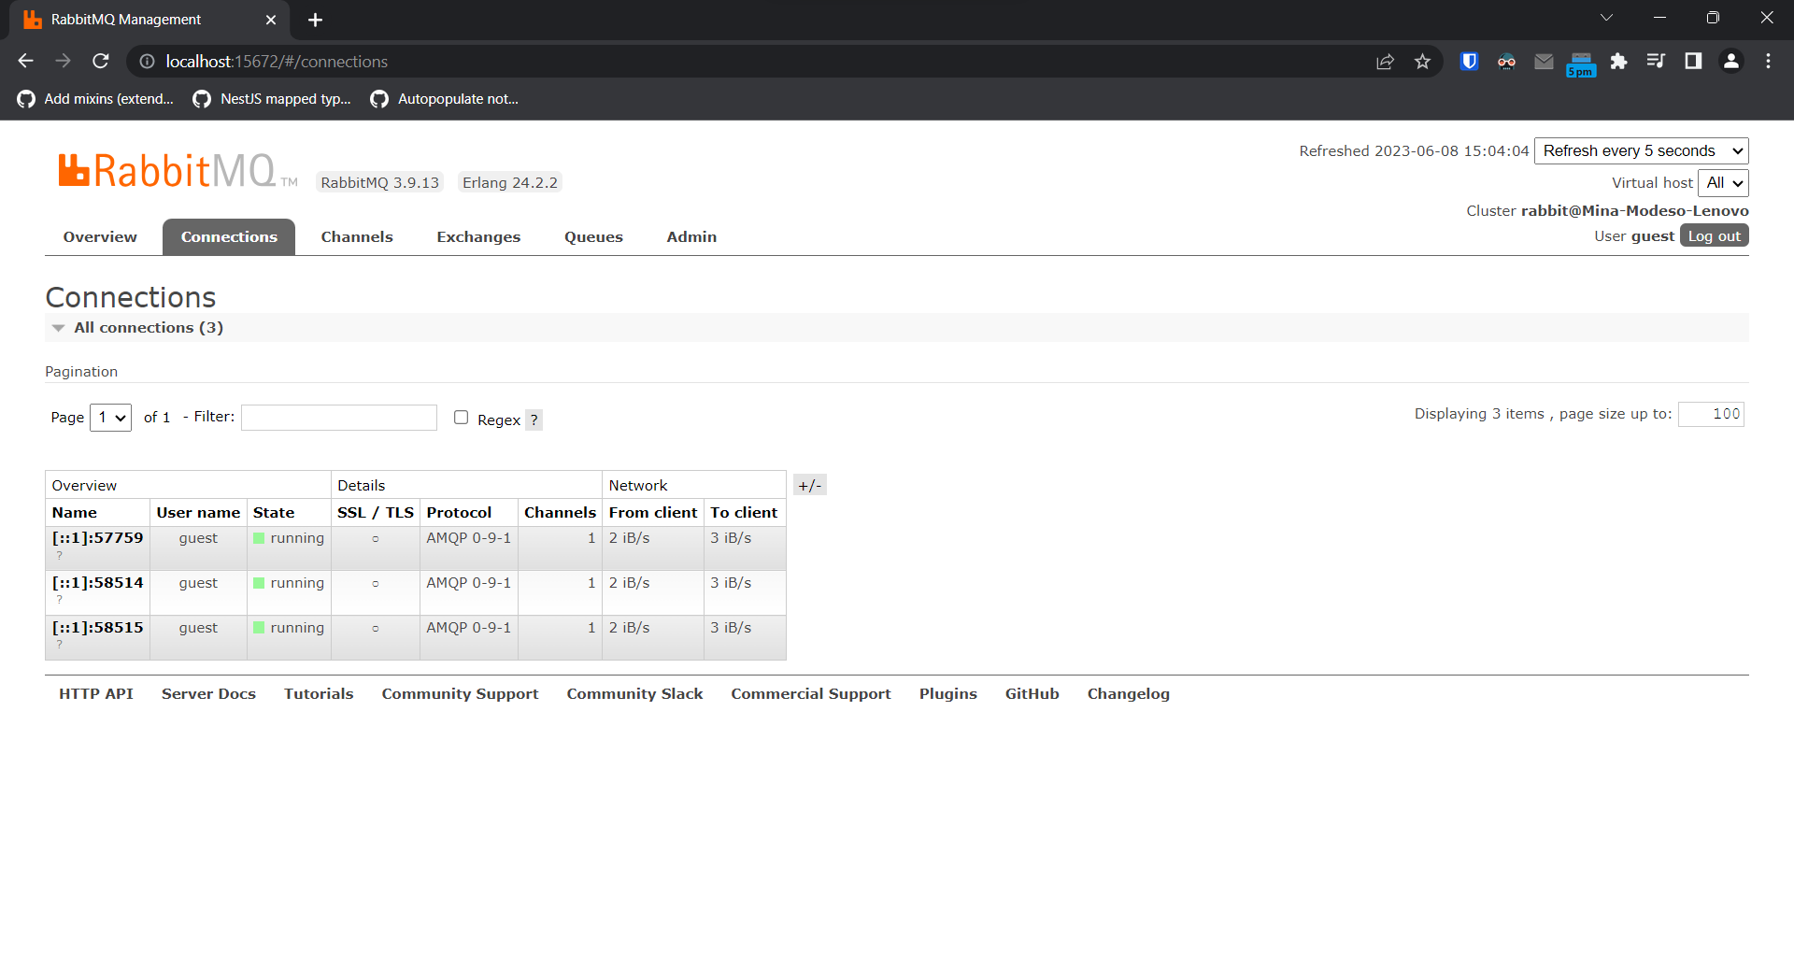
Task: Open the browser extensions puzzle icon
Action: (1618, 61)
